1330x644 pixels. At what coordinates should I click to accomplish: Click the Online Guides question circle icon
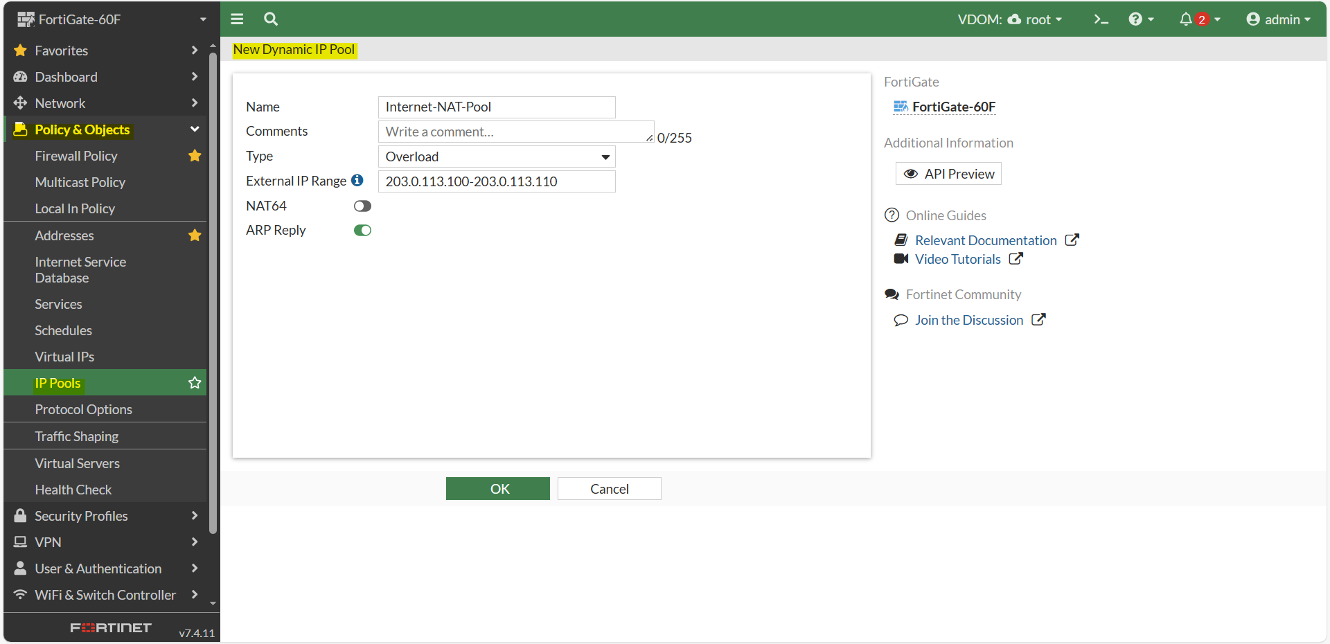(892, 215)
